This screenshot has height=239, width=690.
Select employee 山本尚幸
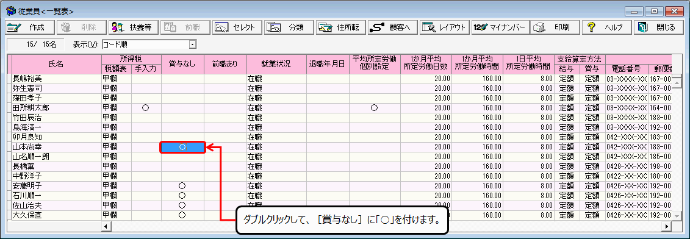point(56,147)
